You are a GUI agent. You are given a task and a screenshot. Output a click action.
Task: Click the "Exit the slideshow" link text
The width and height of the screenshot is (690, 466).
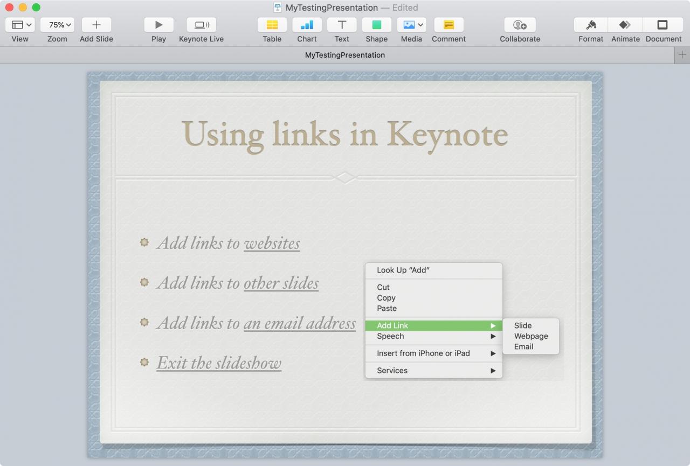tap(219, 363)
